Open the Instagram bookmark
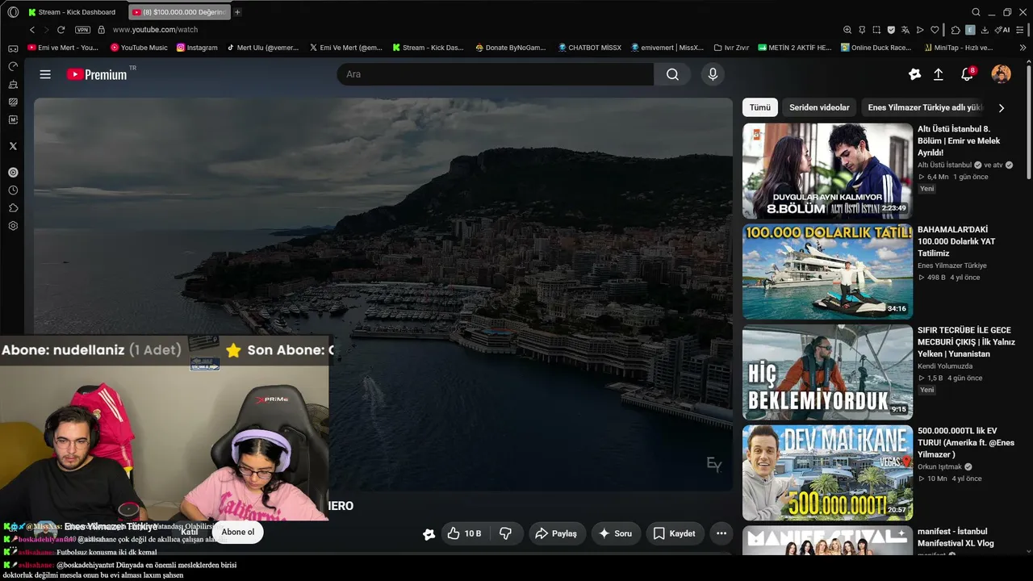 coord(196,48)
